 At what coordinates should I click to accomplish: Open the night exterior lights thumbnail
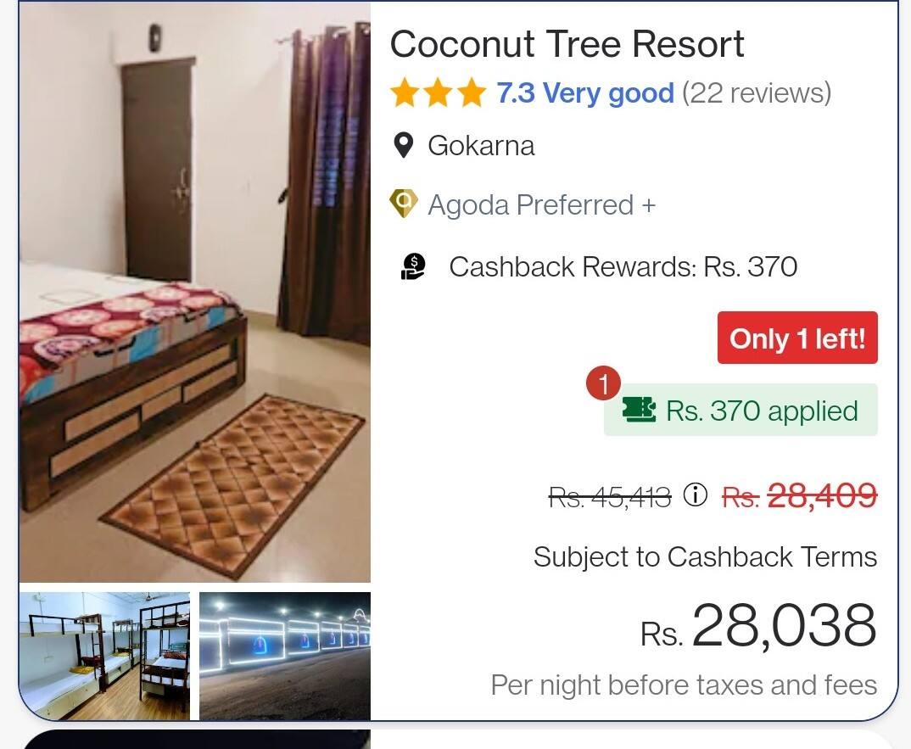click(x=285, y=656)
